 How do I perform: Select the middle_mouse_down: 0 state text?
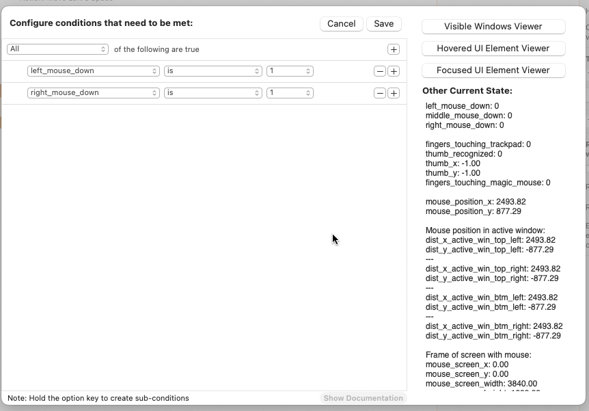[x=469, y=116]
